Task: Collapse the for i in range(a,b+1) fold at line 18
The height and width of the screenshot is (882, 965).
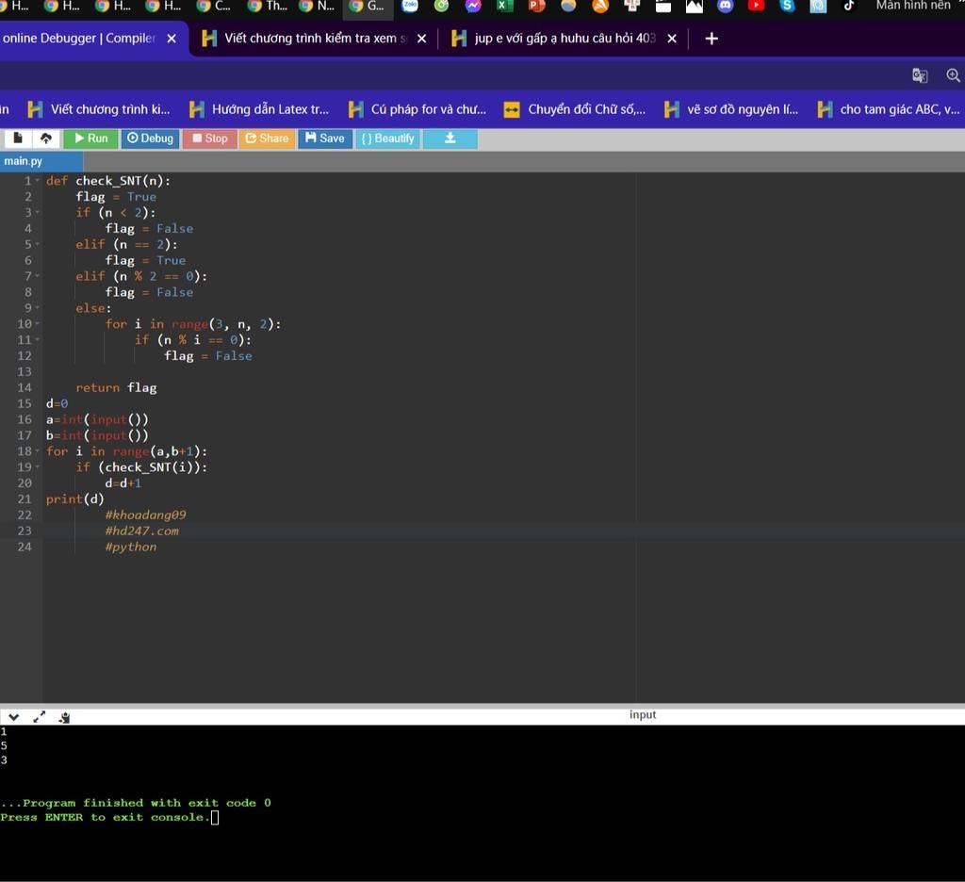Action: [x=37, y=451]
